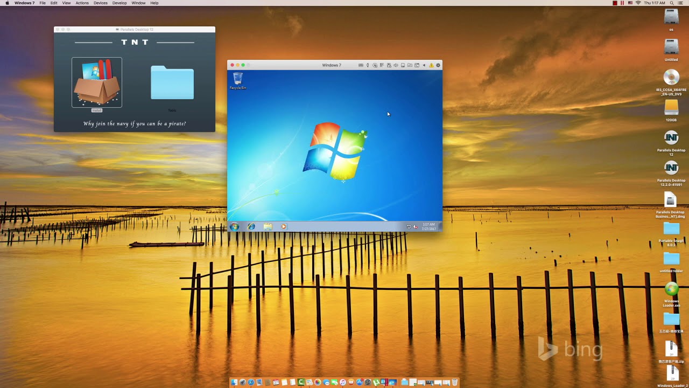Click the Apple menu logo
The width and height of the screenshot is (689, 388).
[x=7, y=3]
